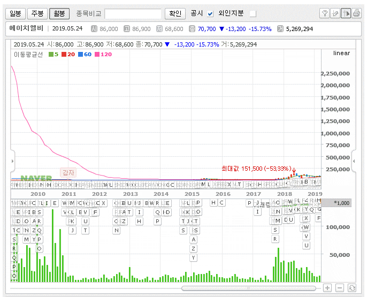Switch to 일봉 daily chart tab
Viewport: 367px width, 297px height.
coord(16,13)
